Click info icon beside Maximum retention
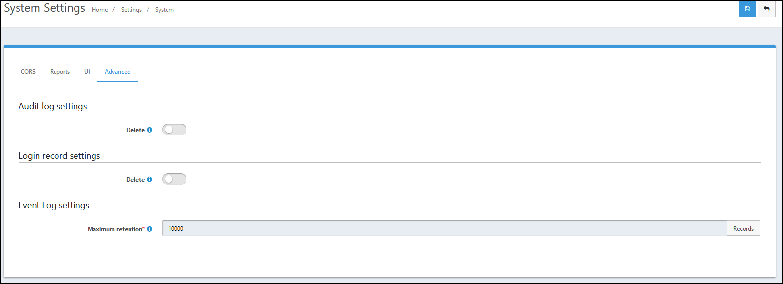Viewport: 783px width, 284px height. (x=149, y=229)
